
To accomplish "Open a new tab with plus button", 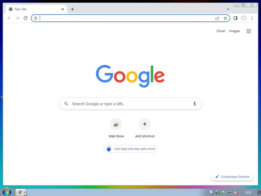I will tap(72, 9).
